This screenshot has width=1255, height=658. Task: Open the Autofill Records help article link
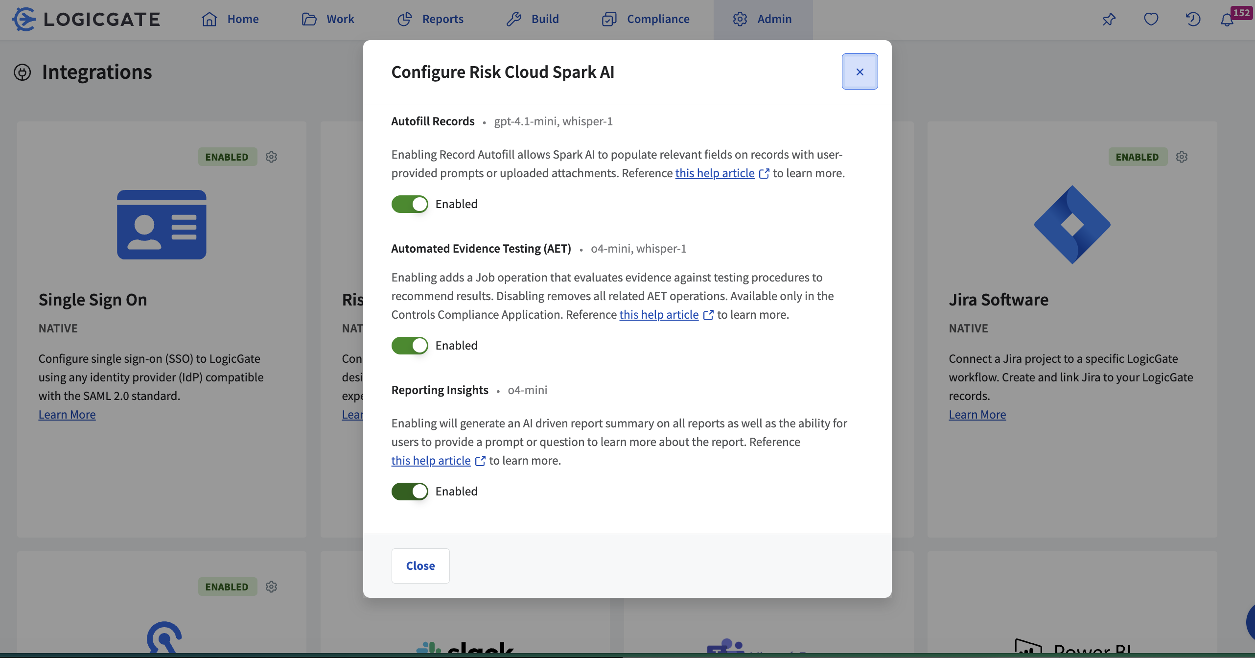click(715, 173)
